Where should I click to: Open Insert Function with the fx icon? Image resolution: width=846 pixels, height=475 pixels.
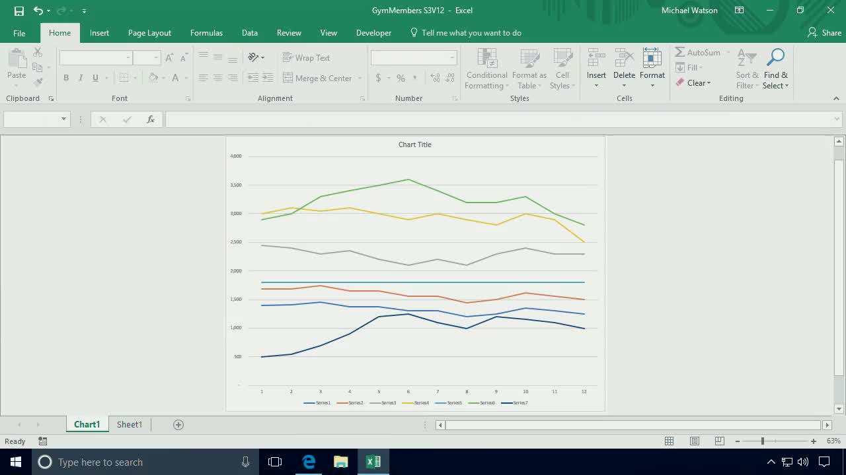coord(151,119)
